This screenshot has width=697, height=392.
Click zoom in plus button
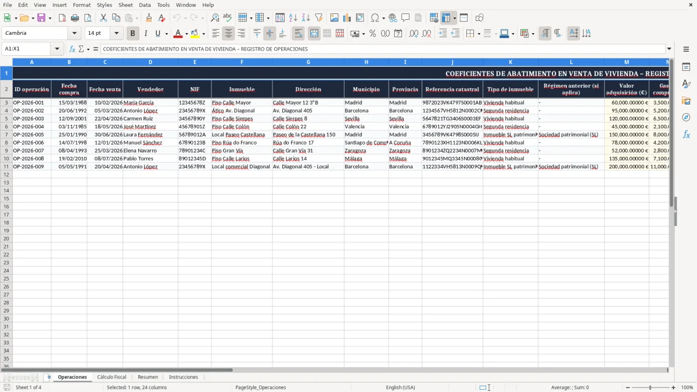[674, 387]
